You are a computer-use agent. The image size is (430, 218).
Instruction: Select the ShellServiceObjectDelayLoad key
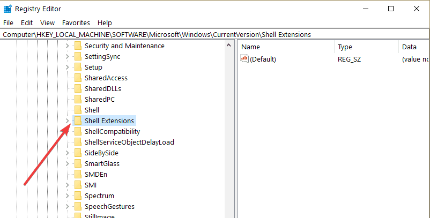[x=129, y=142]
